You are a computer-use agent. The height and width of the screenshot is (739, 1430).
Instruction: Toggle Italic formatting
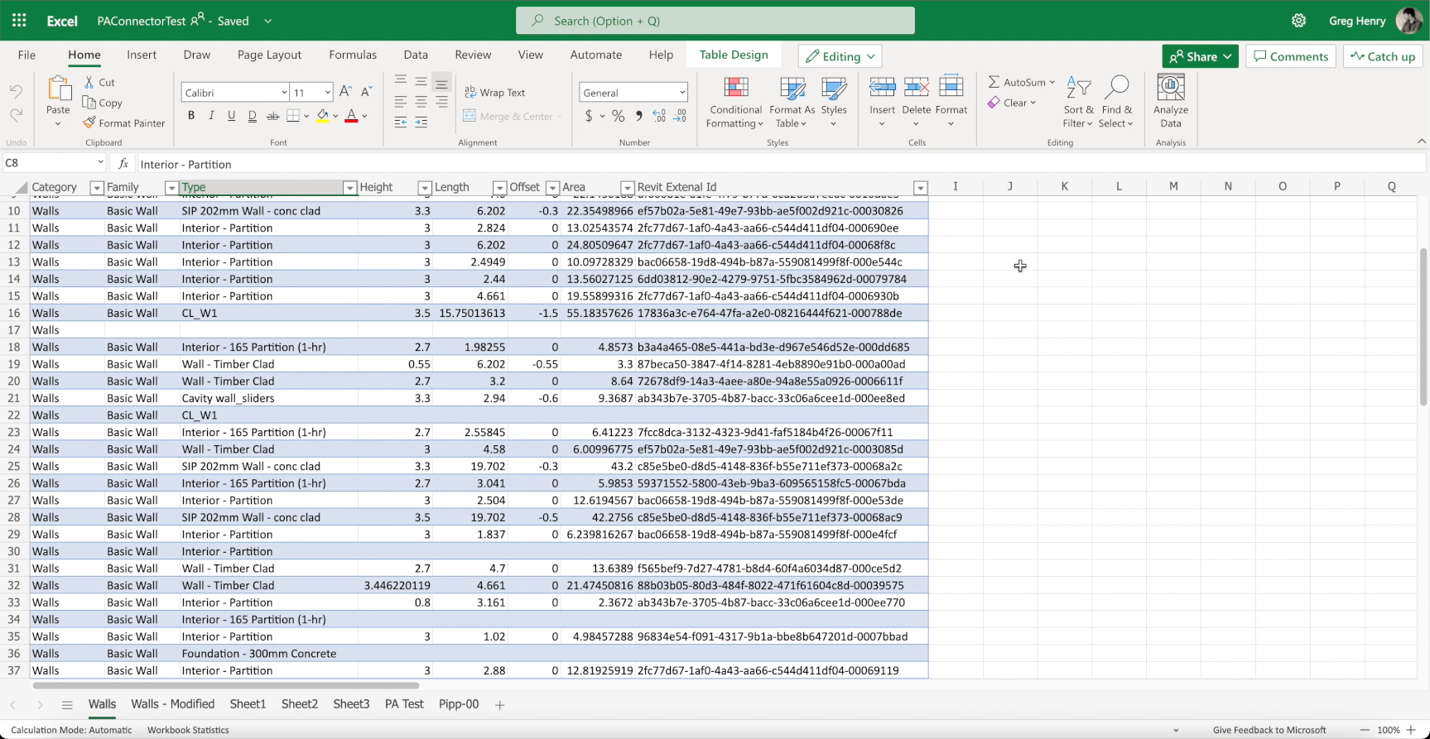[x=211, y=116]
